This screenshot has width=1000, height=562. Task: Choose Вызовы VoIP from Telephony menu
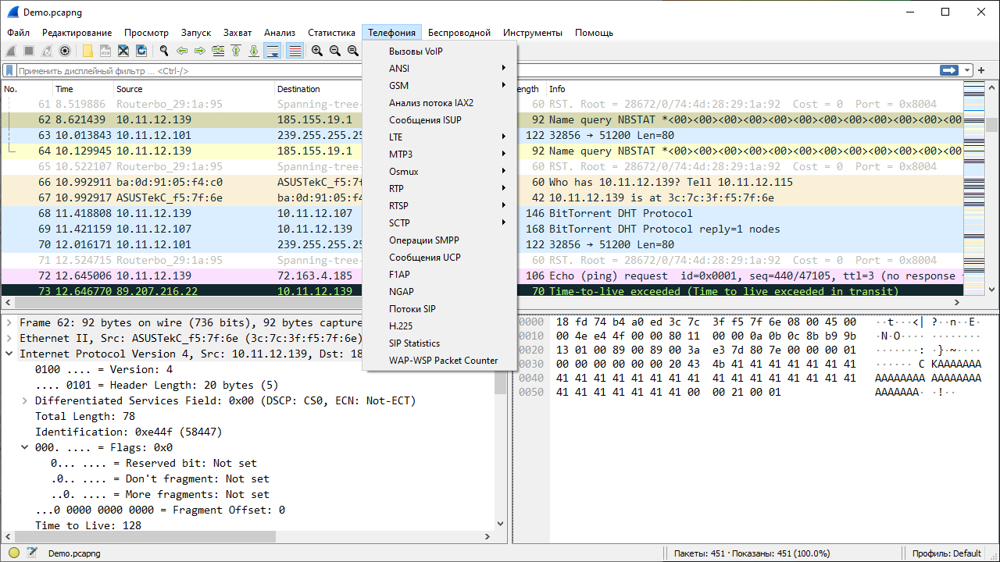(x=439, y=52)
